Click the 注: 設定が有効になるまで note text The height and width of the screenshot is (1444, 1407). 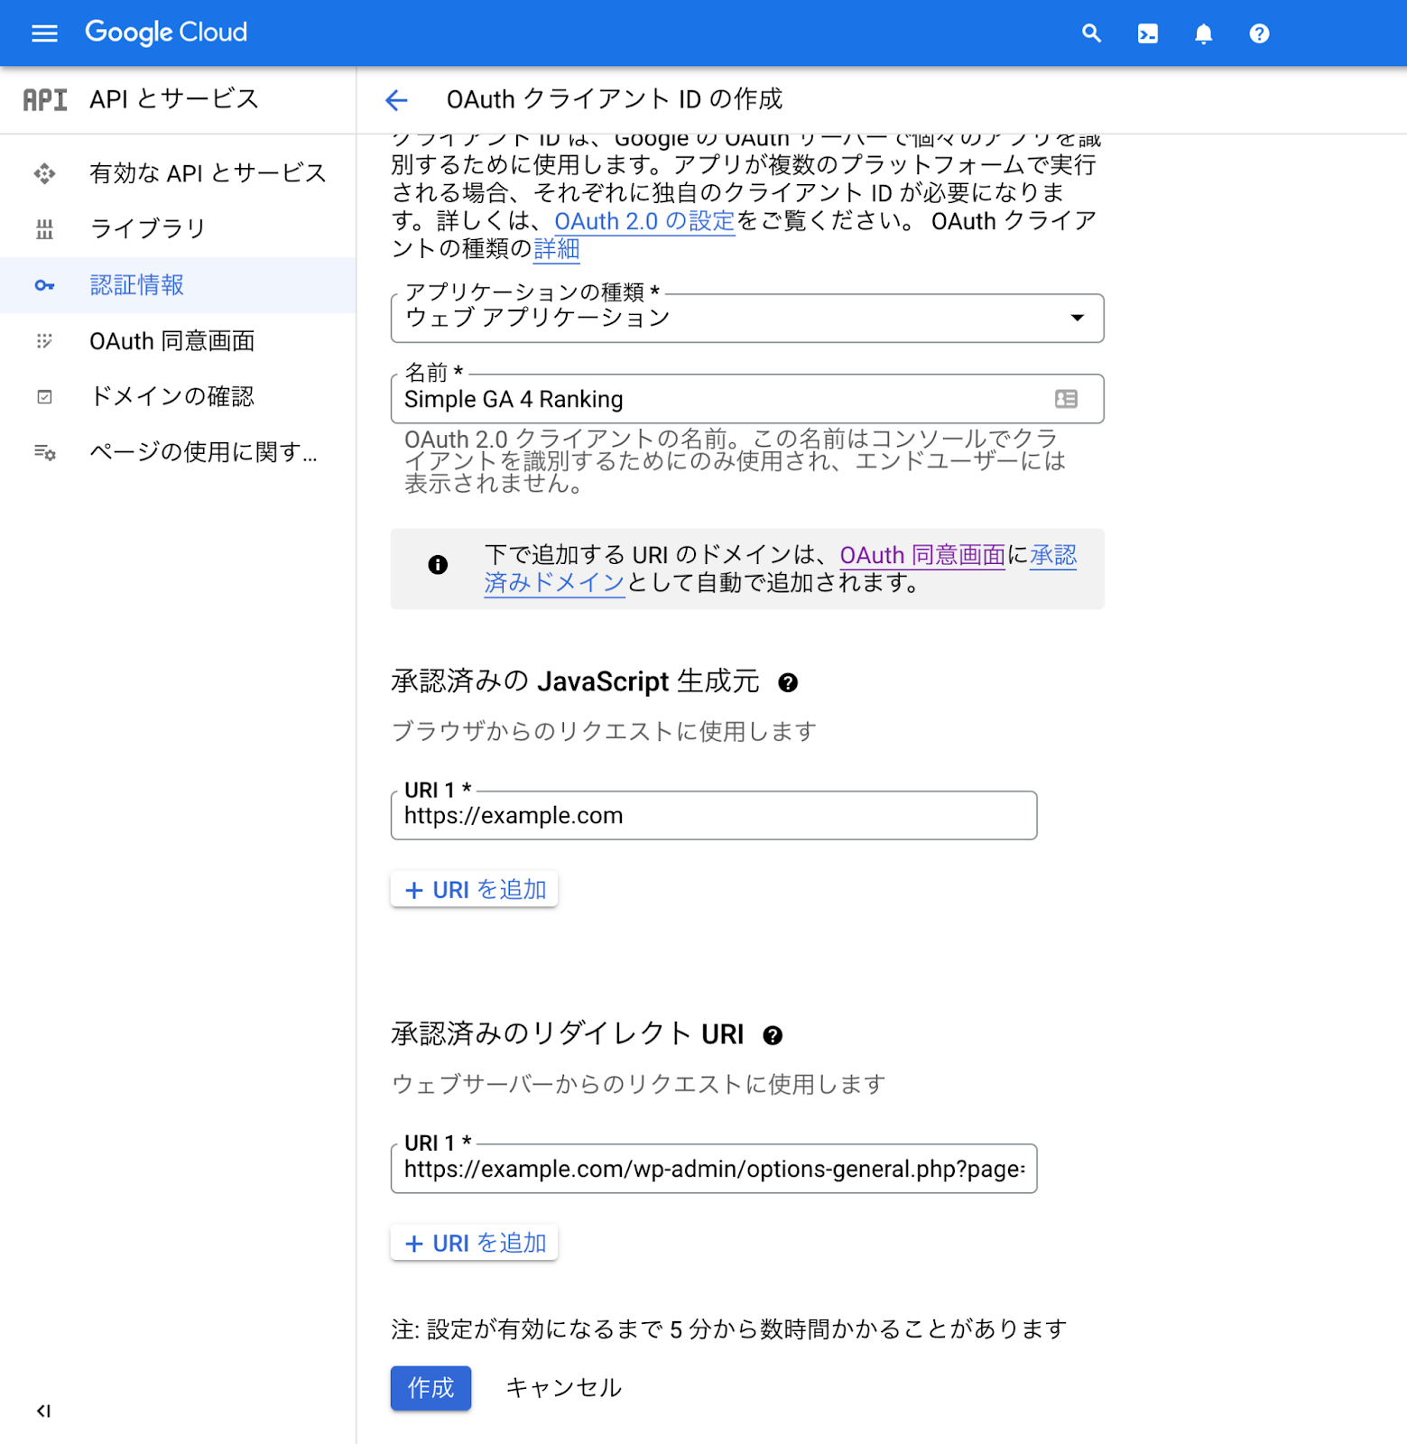[x=729, y=1329]
